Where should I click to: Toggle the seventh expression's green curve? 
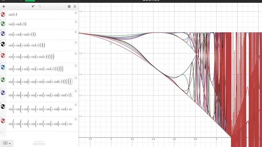click(3, 80)
